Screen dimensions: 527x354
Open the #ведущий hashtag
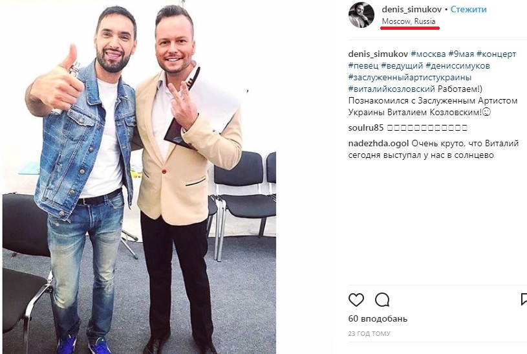(x=402, y=65)
